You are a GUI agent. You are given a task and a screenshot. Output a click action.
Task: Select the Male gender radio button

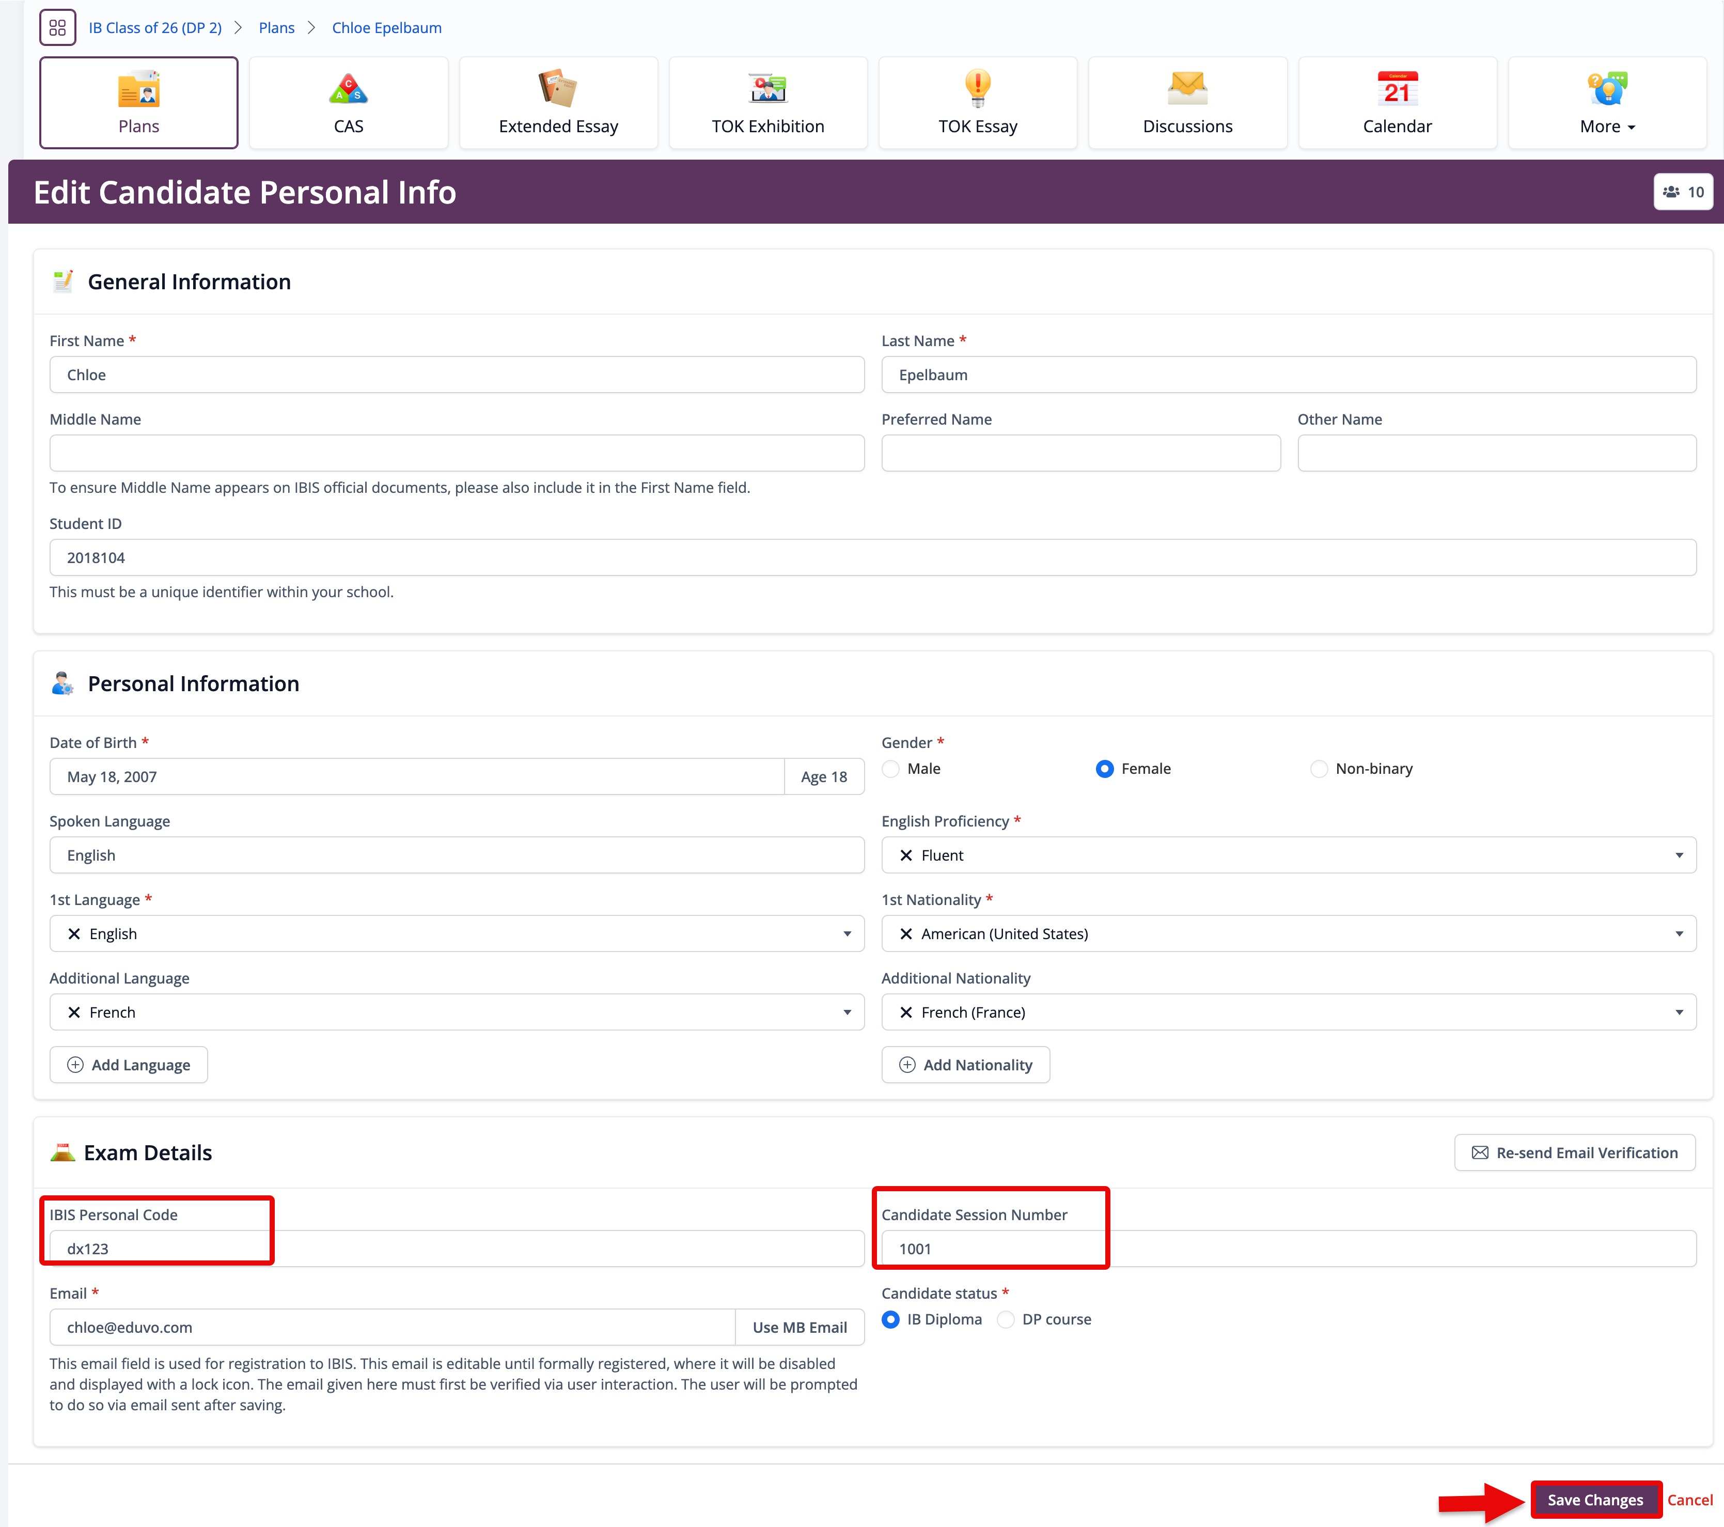point(891,769)
